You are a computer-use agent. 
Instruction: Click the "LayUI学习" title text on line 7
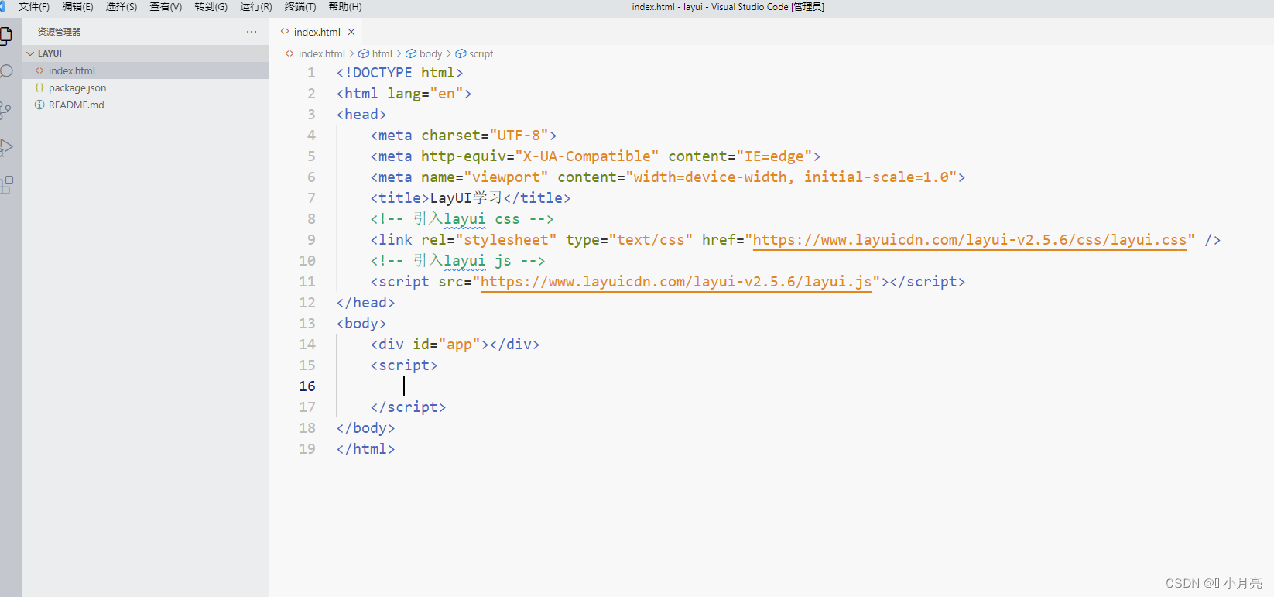[466, 198]
